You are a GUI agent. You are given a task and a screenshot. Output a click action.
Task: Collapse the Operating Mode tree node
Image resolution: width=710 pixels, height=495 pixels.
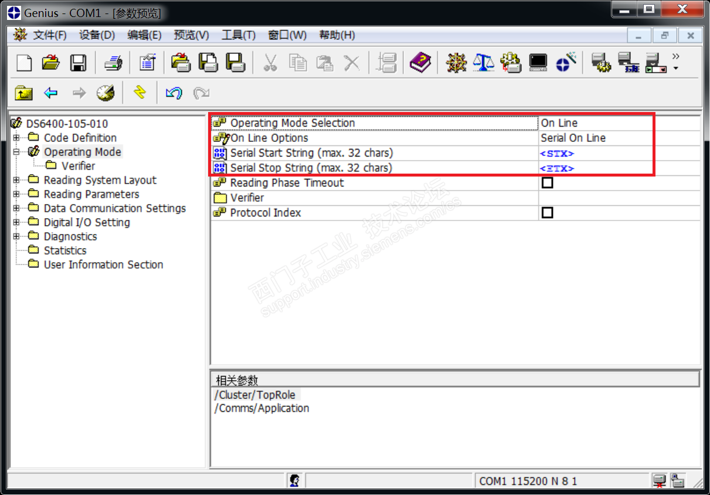click(16, 152)
